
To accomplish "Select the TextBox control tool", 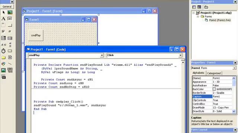I will tap(10, 19).
